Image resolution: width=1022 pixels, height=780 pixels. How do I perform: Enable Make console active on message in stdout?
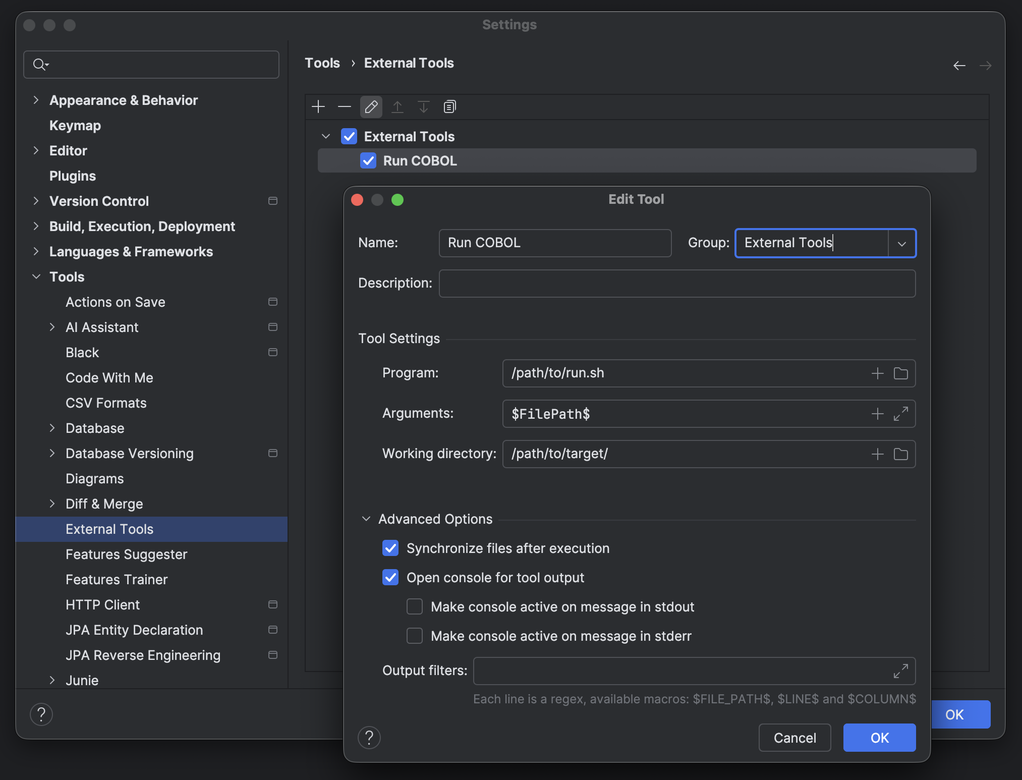pos(414,606)
